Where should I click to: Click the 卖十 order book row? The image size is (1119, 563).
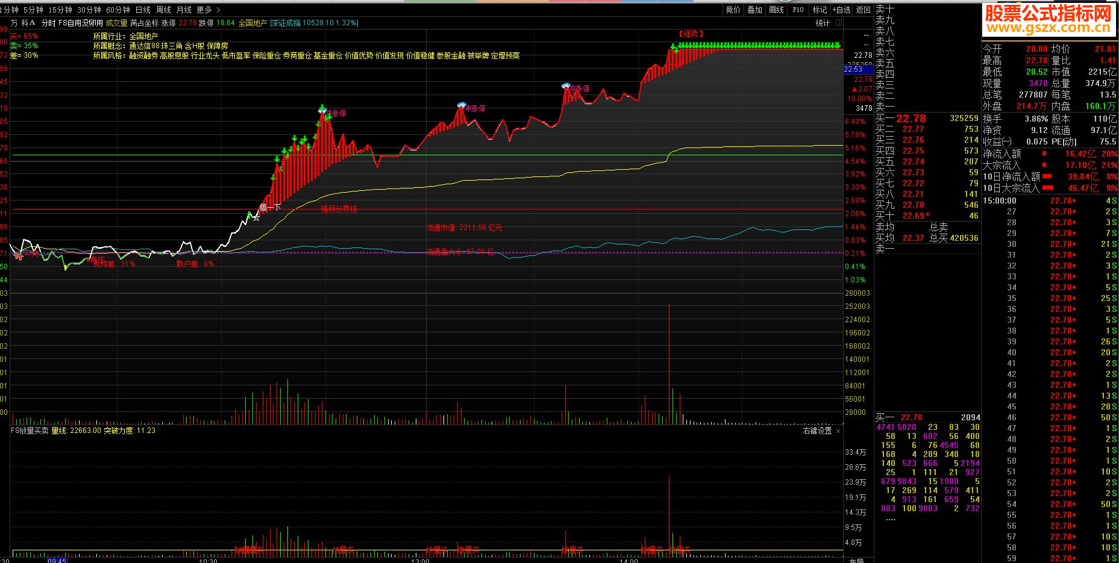point(928,10)
